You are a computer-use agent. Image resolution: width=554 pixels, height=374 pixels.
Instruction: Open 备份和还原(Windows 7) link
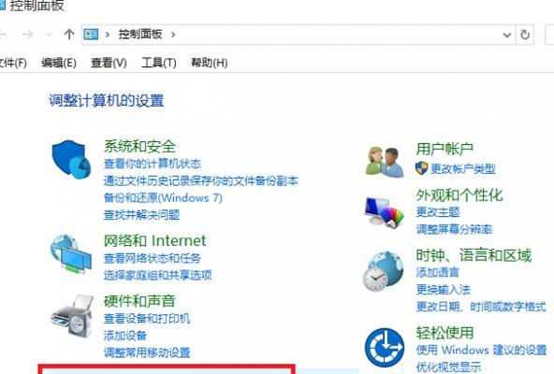163,198
